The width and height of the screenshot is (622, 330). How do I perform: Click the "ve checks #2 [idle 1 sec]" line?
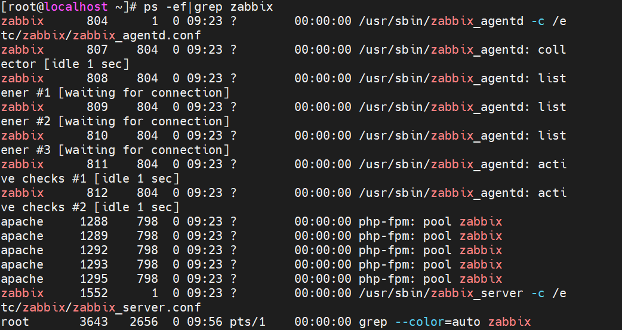(x=90, y=207)
